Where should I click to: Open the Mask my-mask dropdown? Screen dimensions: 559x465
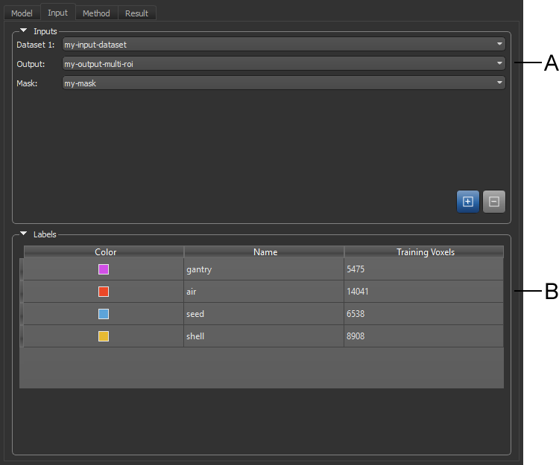283,83
